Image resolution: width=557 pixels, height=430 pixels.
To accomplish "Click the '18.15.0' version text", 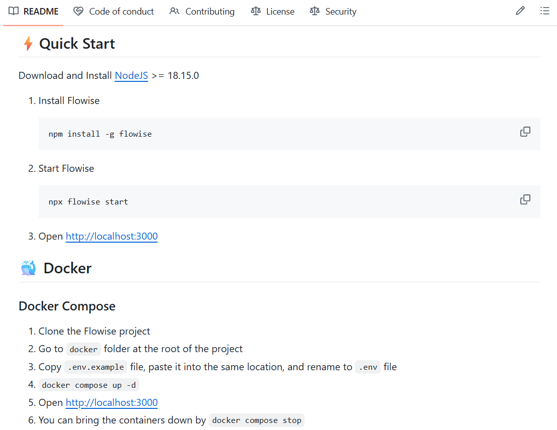I will [183, 75].
